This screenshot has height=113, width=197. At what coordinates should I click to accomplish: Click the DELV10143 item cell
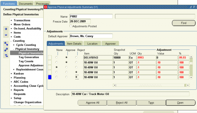click(x=98, y=58)
